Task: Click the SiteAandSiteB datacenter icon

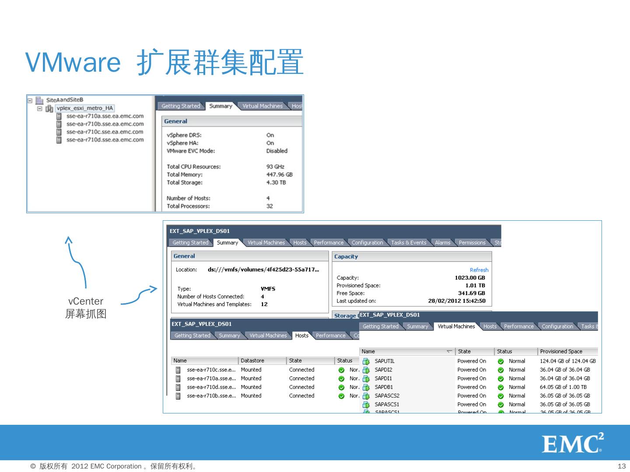Action: coord(38,99)
